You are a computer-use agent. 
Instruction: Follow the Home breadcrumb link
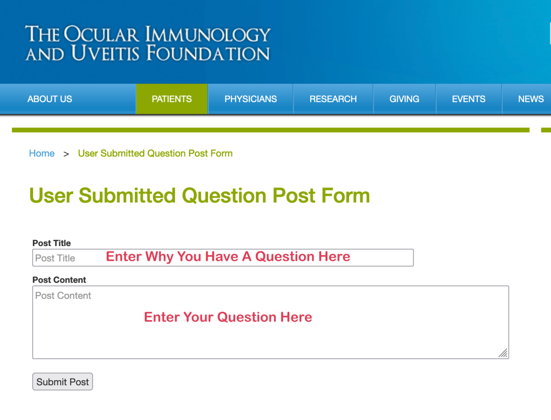click(42, 153)
